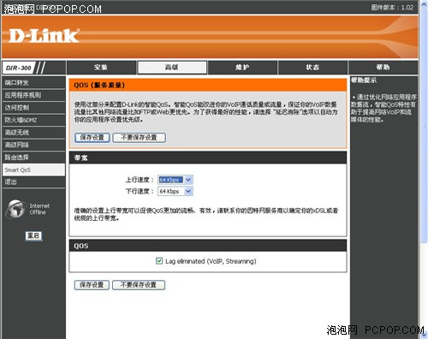Click the 退出 logout menu item

(x=33, y=182)
